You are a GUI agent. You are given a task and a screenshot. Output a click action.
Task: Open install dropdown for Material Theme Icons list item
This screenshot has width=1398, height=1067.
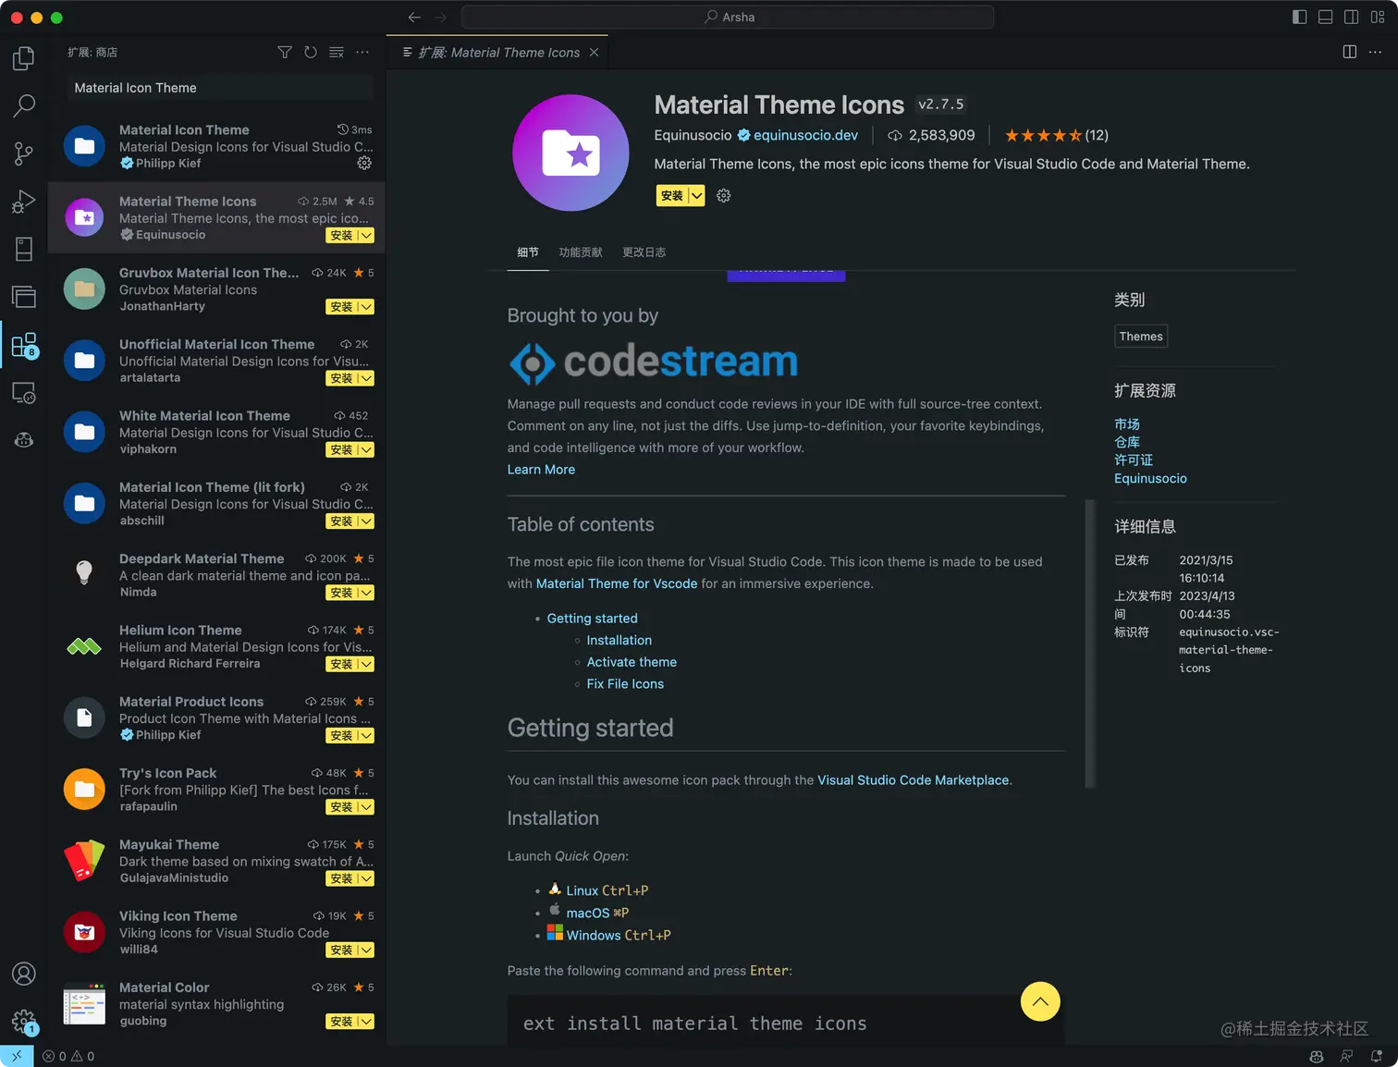coord(366,236)
